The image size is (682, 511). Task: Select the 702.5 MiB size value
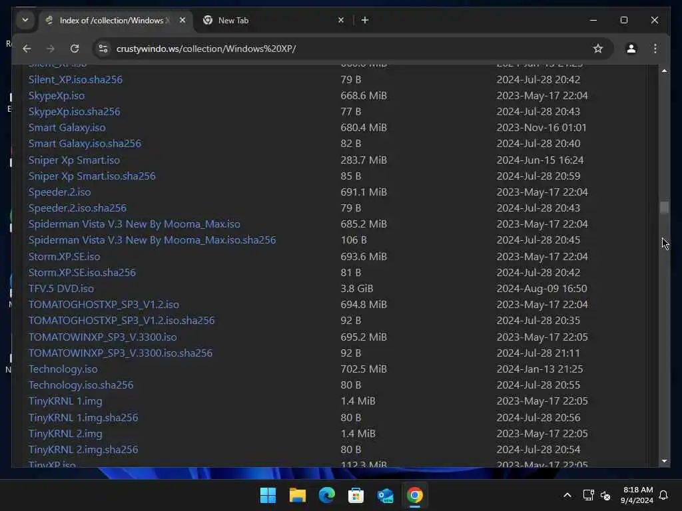[364, 369]
